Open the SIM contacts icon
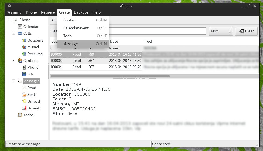Screen dimensions: 263x151 pos(24,74)
